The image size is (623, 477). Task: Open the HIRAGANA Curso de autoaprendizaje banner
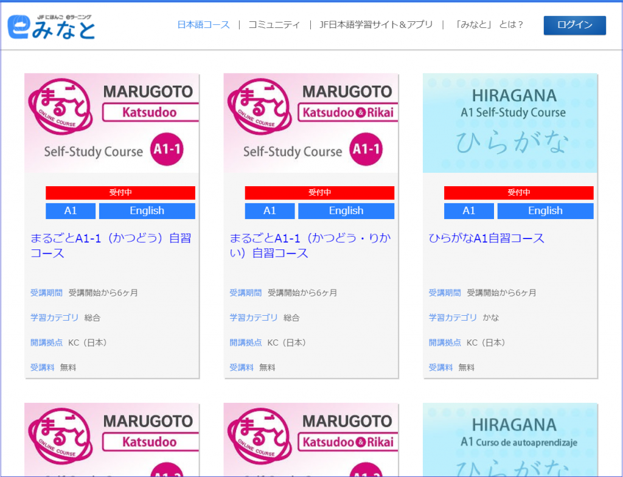click(x=510, y=439)
